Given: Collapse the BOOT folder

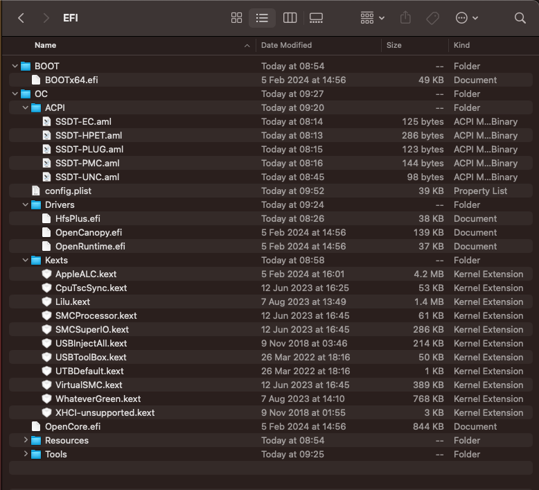Looking at the screenshot, I should [15, 66].
